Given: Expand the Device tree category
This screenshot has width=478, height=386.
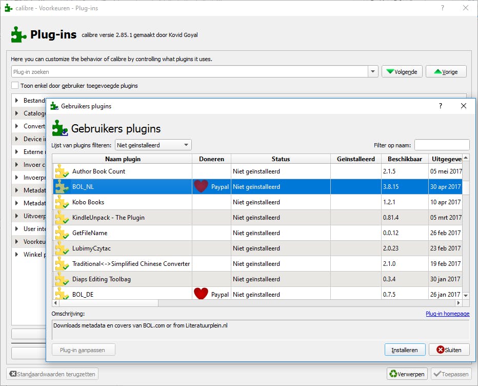Looking at the screenshot, I should tap(17, 139).
